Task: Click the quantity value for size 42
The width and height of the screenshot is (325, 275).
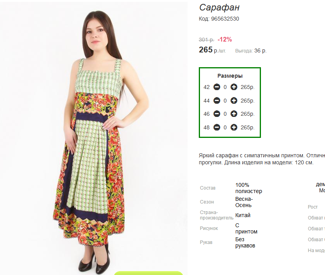Action: (x=225, y=87)
